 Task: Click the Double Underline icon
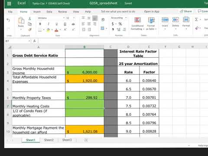[x=65, y=24]
